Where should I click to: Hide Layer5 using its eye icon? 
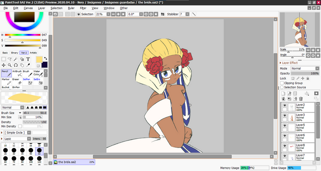[285, 125]
